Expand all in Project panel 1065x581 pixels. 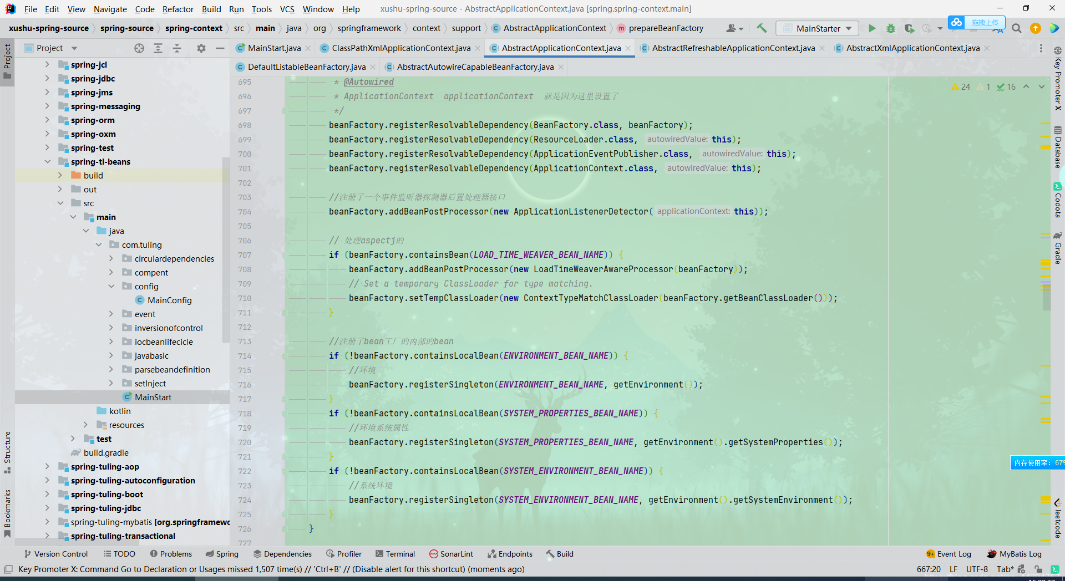158,48
